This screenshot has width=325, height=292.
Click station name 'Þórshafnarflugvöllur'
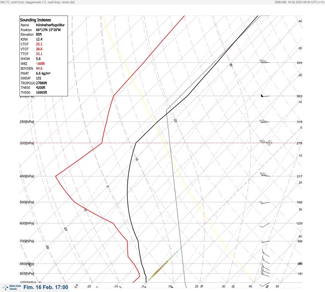50,25
